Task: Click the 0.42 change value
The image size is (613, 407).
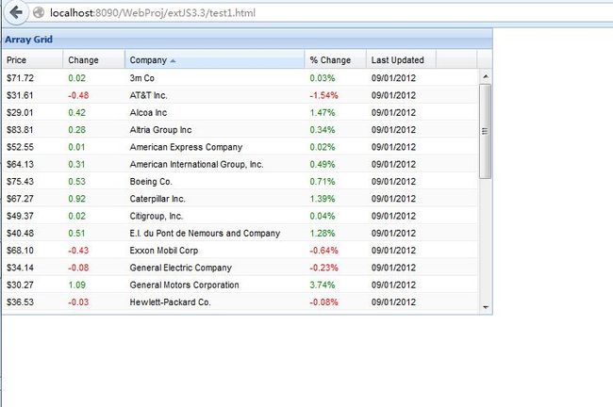Action: pyautogui.click(x=76, y=112)
